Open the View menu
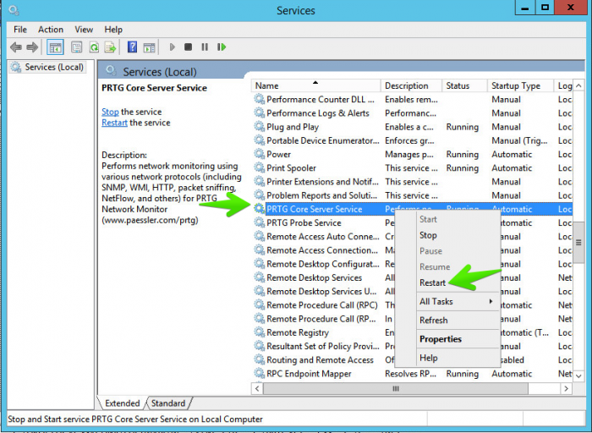The image size is (592, 433). click(84, 30)
